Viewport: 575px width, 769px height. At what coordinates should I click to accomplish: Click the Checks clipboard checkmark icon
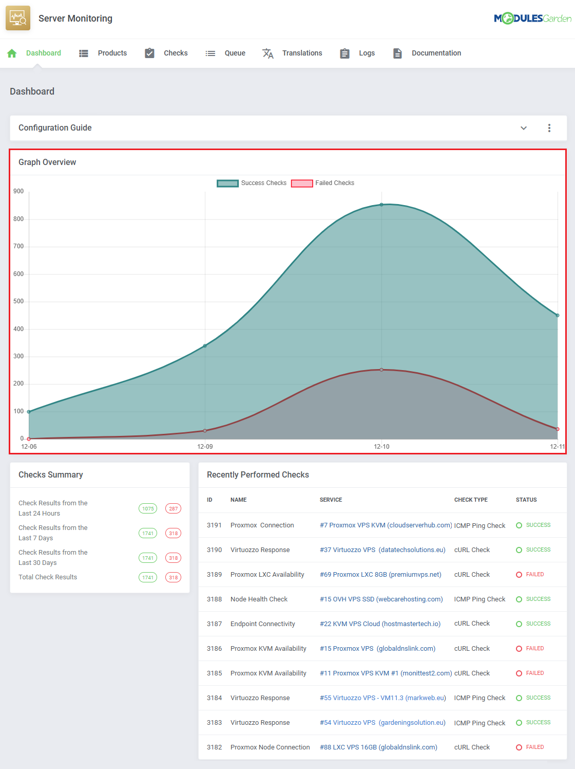tap(149, 53)
